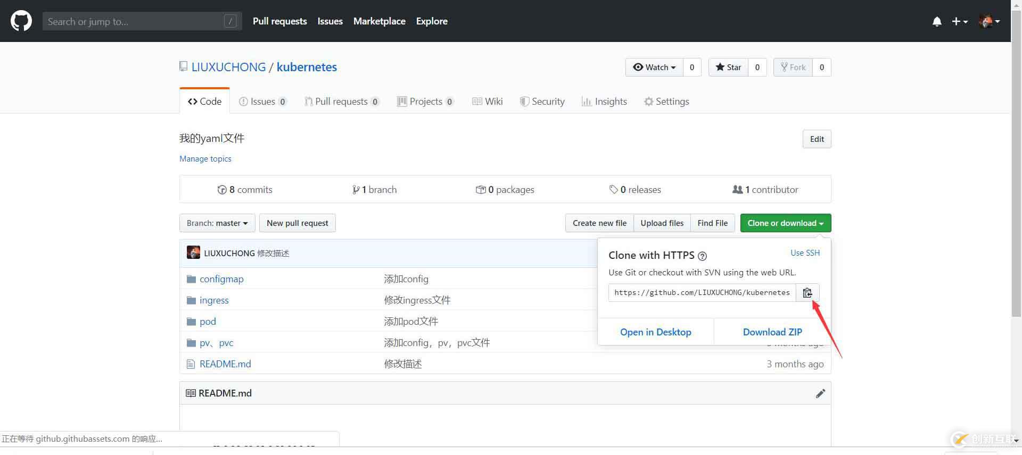Viewport: 1022px width, 455px height.
Task: Toggle Watch for this repository
Action: pyautogui.click(x=654, y=68)
